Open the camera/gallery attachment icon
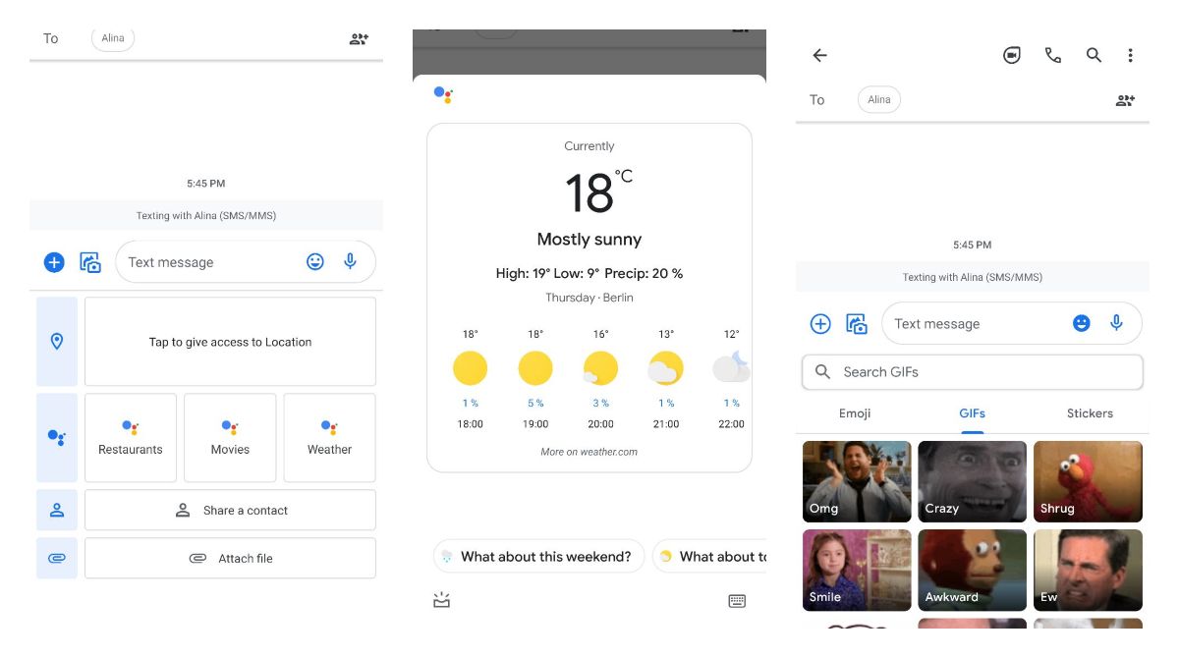This screenshot has height=658, width=1179. tap(89, 261)
